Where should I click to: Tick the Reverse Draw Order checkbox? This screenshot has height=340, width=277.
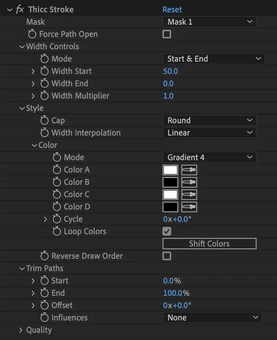pos(167,256)
